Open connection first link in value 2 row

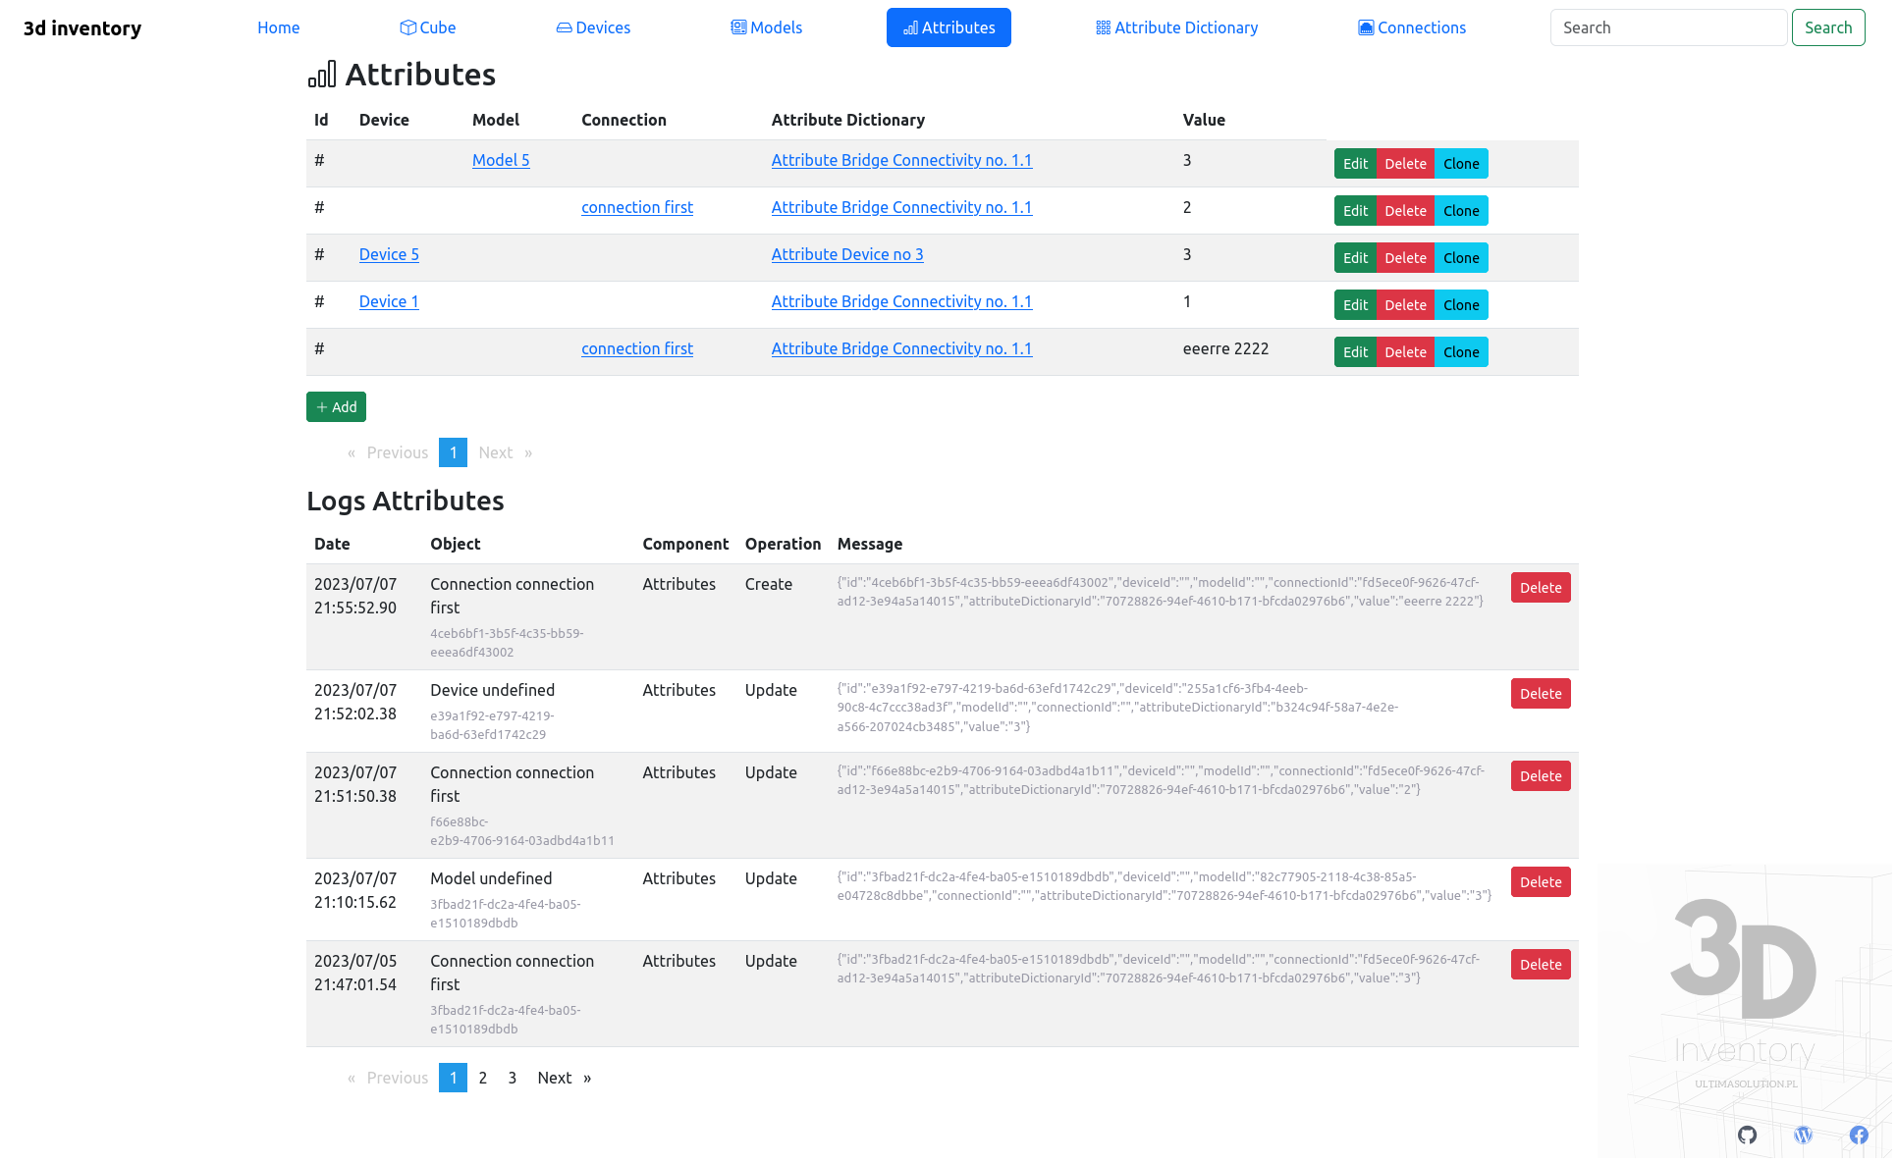click(637, 207)
